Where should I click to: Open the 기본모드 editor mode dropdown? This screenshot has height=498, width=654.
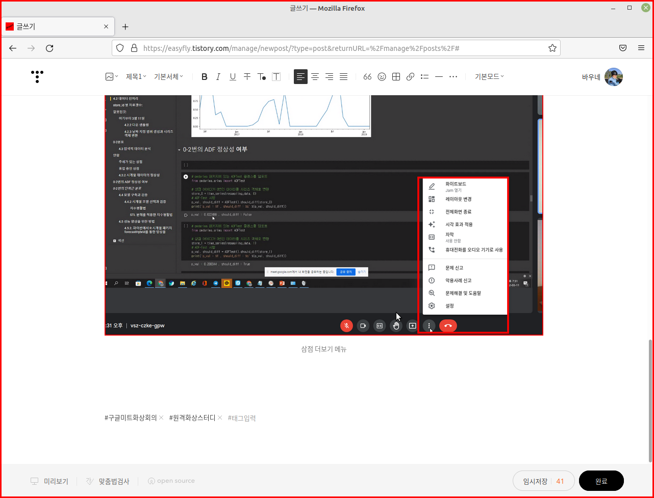click(489, 77)
